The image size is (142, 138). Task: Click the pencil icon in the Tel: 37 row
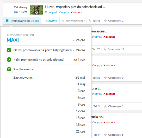tap(93, 37)
